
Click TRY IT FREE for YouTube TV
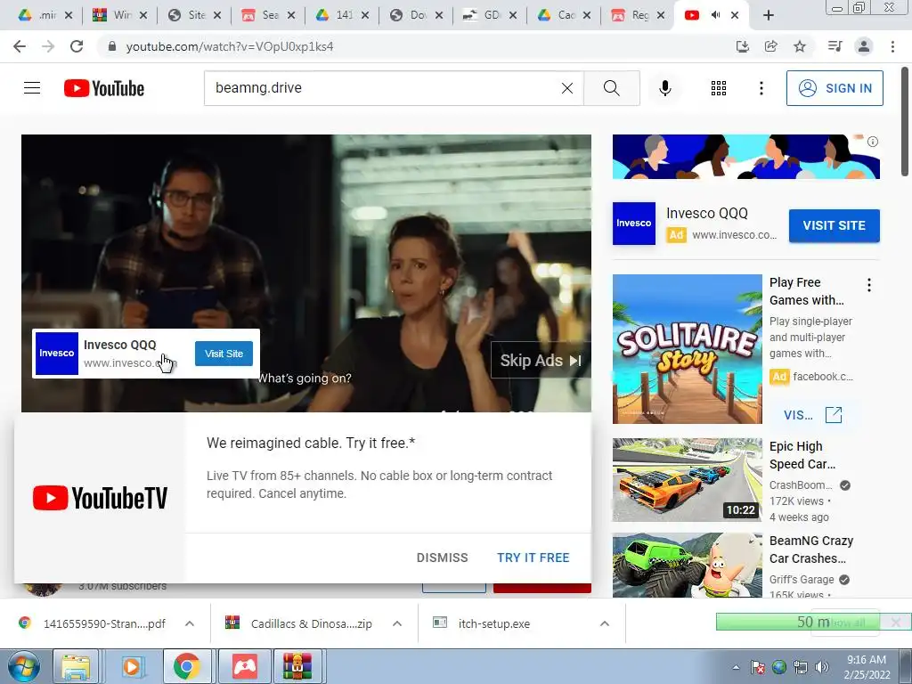[533, 558]
